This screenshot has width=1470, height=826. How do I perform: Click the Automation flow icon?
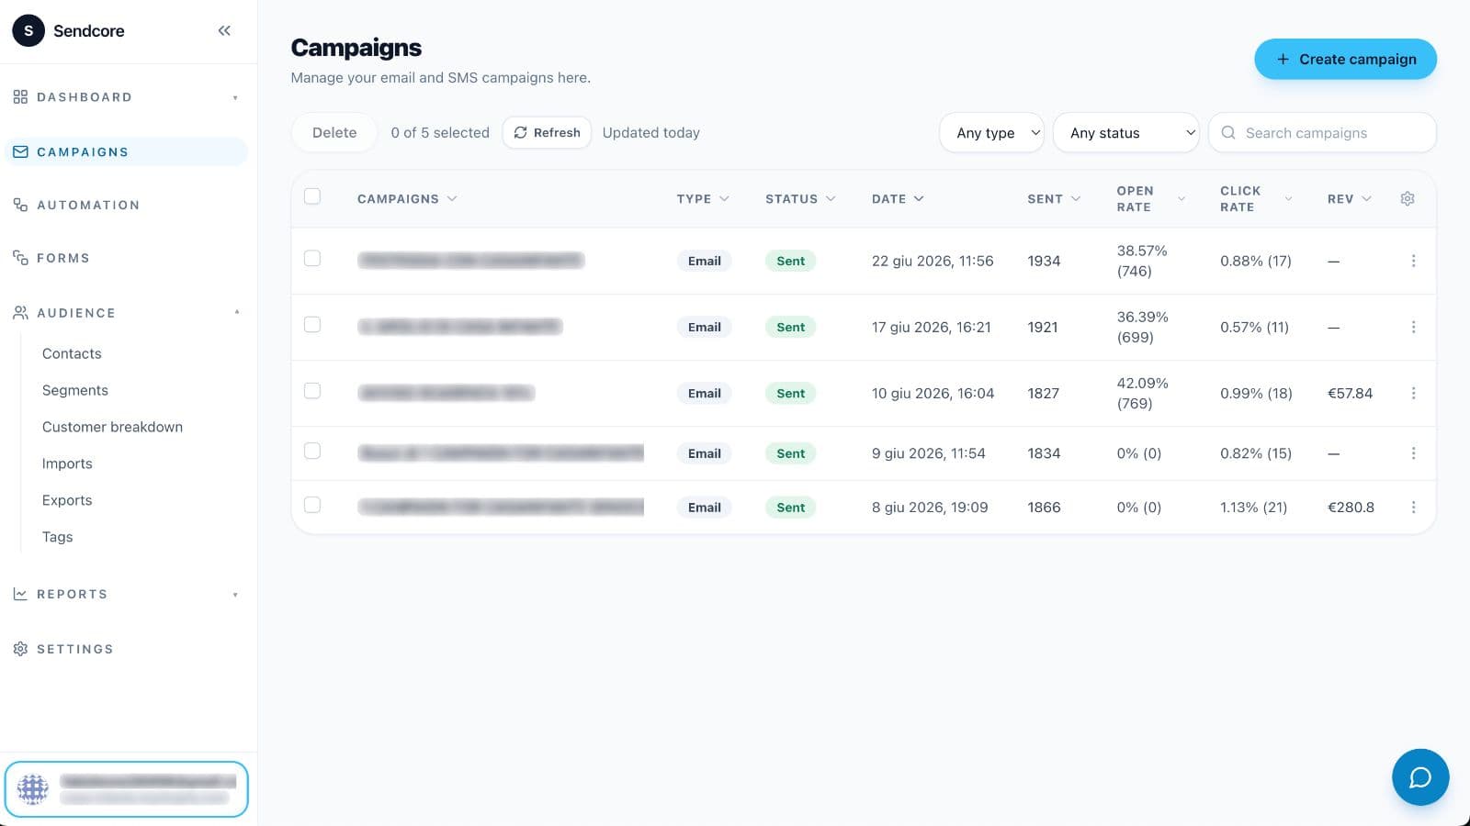20,205
